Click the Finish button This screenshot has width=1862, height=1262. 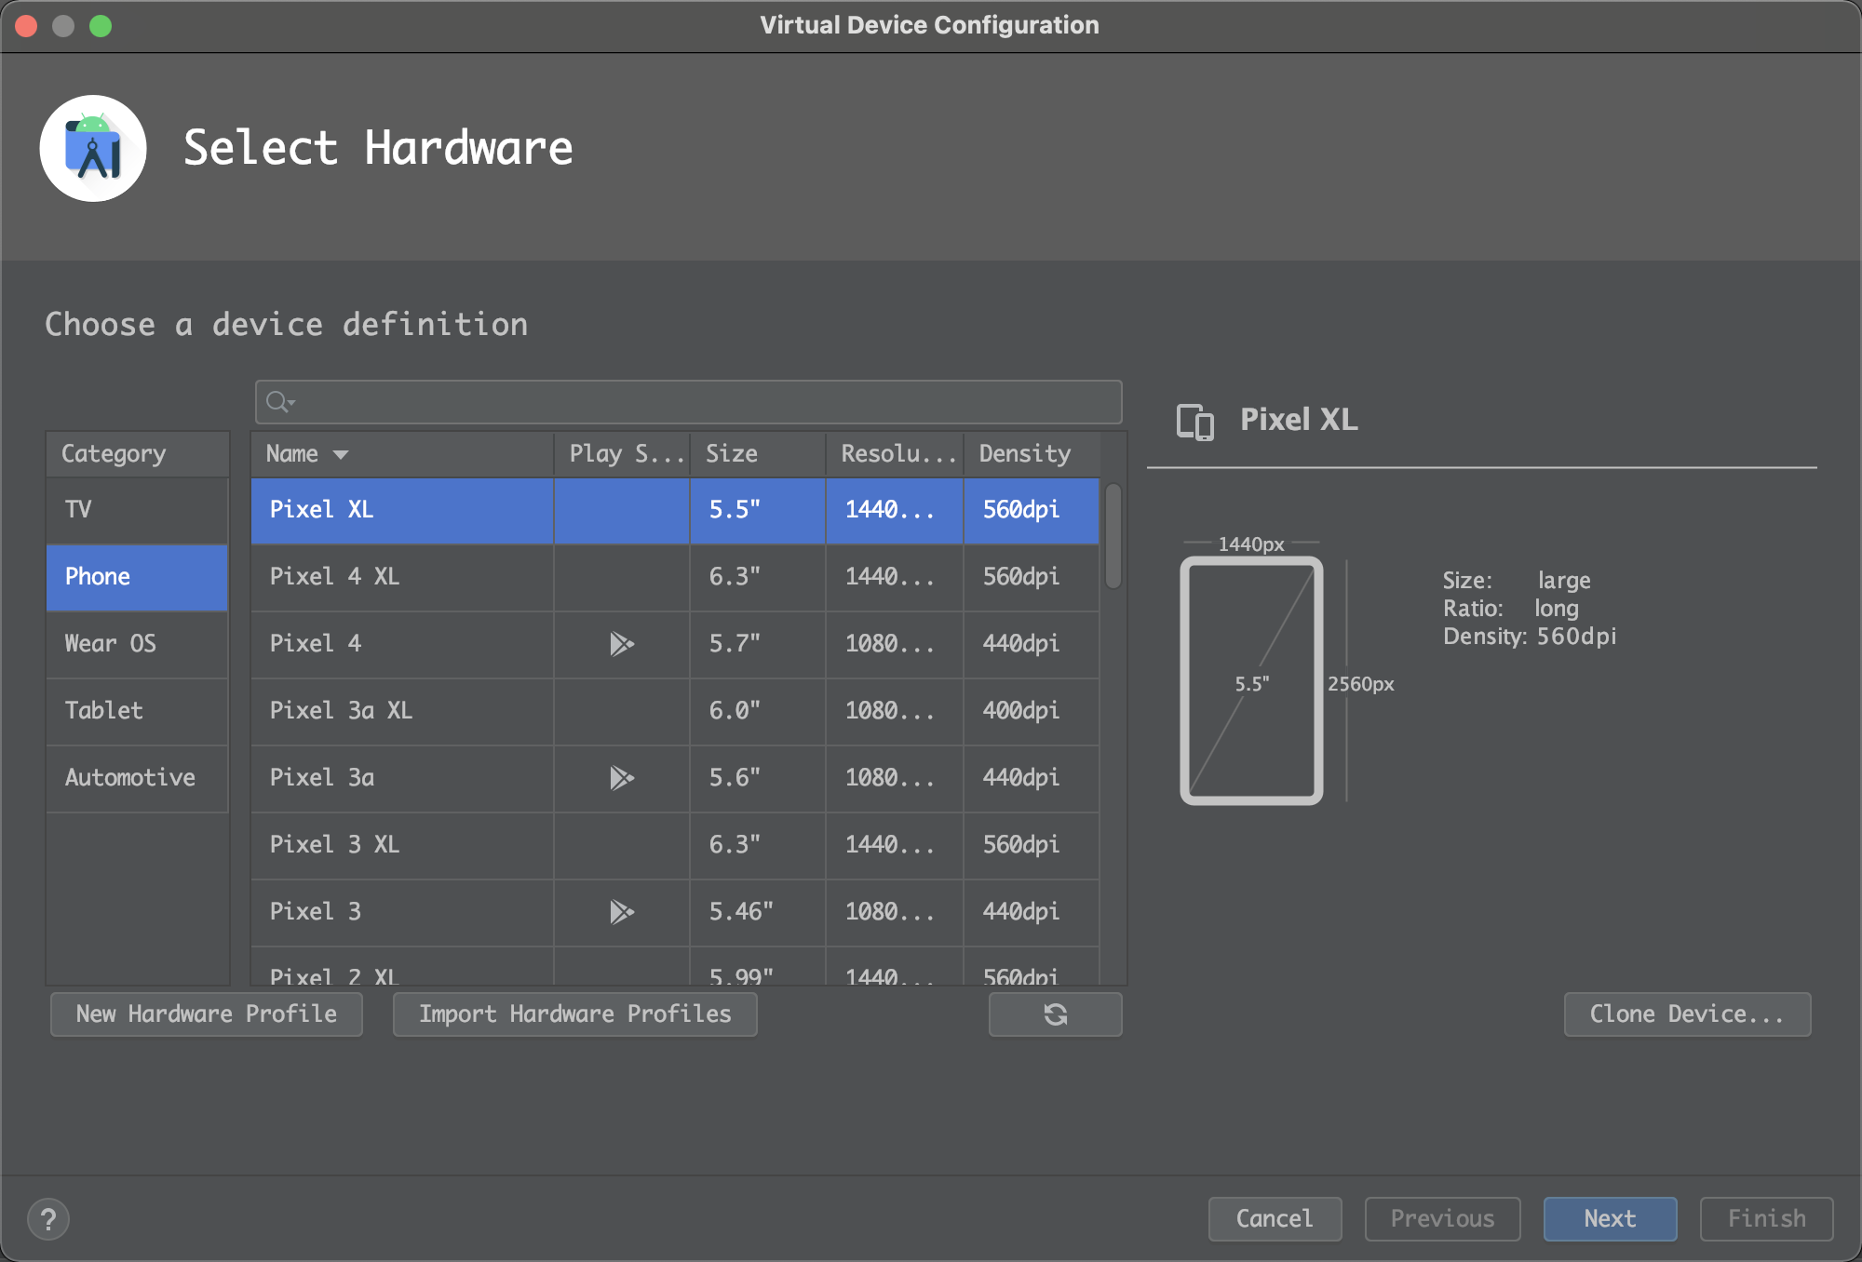pyautogui.click(x=1766, y=1219)
